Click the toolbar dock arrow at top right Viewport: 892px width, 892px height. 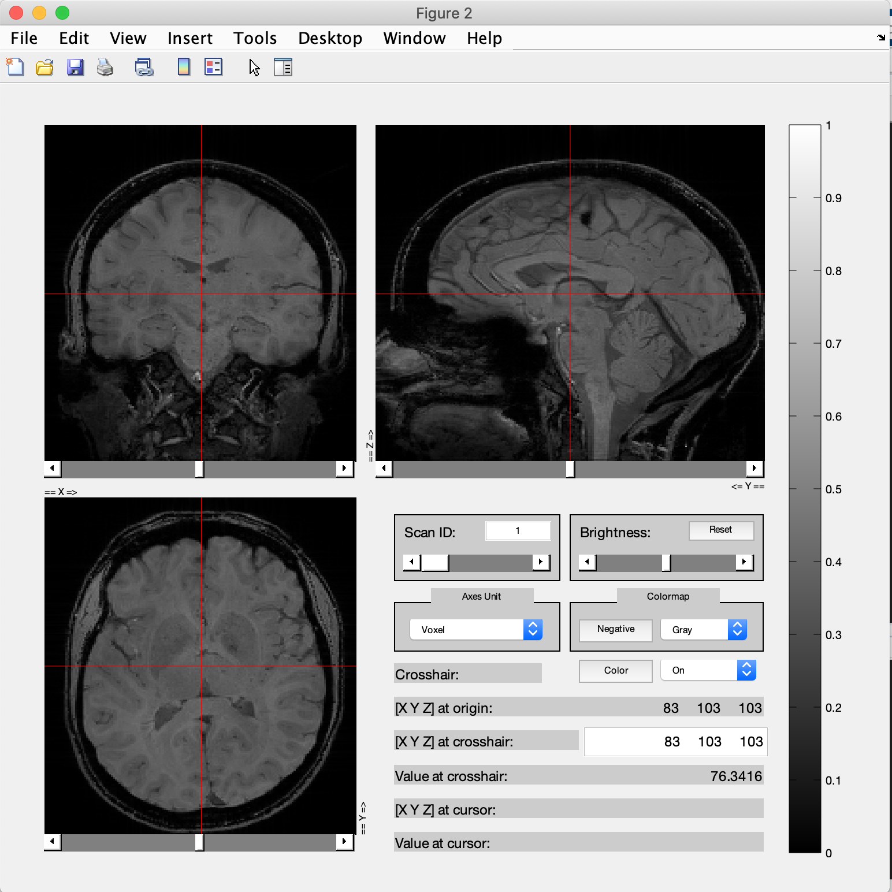[881, 38]
